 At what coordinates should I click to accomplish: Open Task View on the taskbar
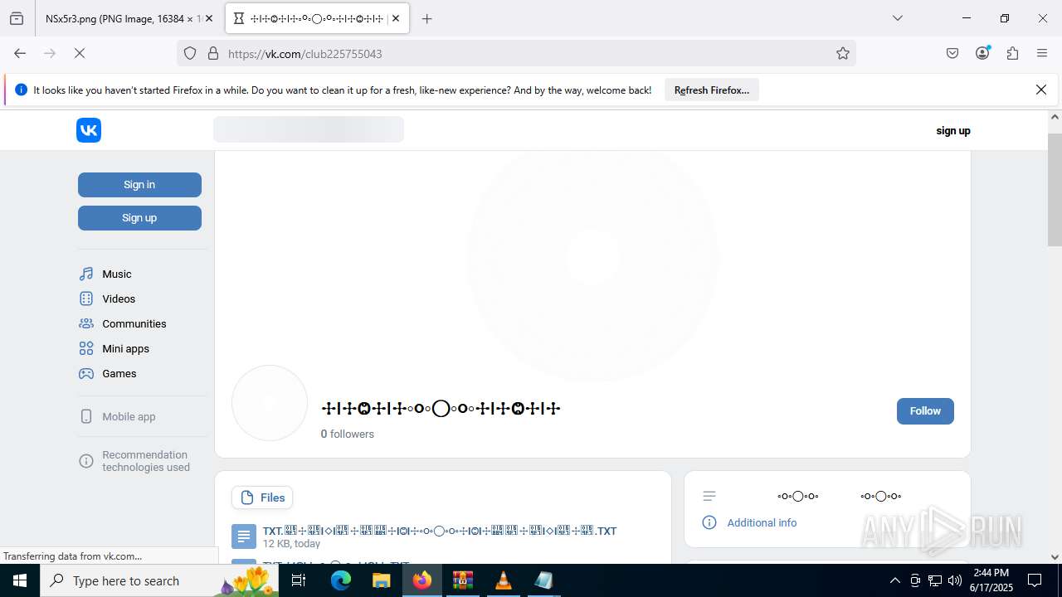(x=300, y=580)
